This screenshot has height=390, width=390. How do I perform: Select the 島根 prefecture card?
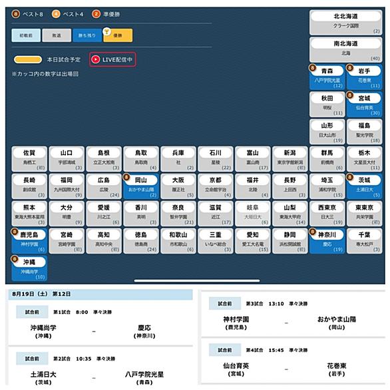pyautogui.click(x=104, y=159)
